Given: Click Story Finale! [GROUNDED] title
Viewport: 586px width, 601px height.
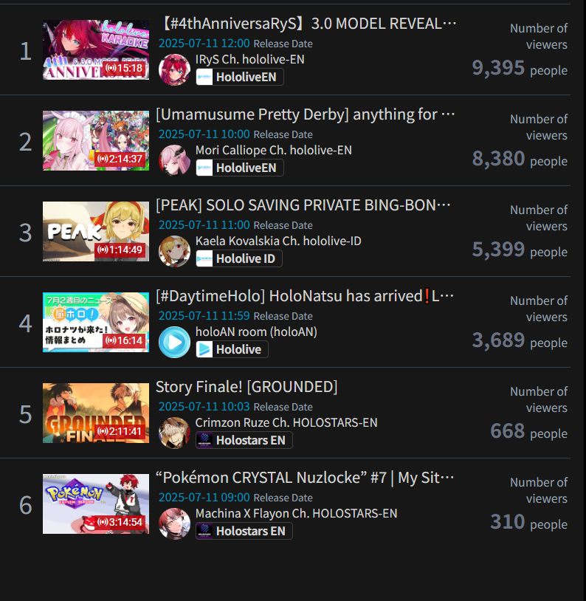Looking at the screenshot, I should click(247, 387).
